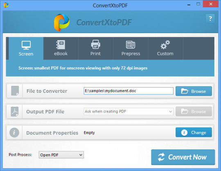Edit the File to Converter path field
Image resolution: width=221 pixels, height=171 pixels.
click(x=129, y=91)
